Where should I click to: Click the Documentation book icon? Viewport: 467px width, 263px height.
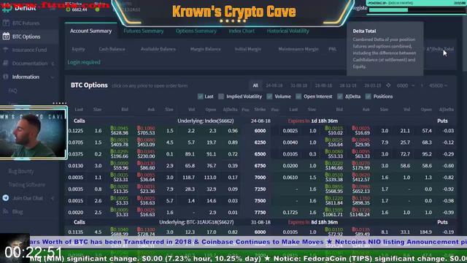click(x=6, y=64)
